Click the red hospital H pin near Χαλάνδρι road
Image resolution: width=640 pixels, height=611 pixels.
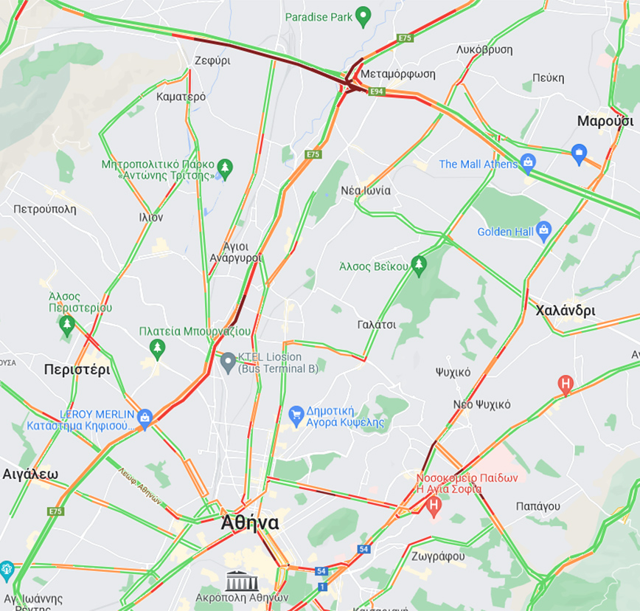(566, 385)
